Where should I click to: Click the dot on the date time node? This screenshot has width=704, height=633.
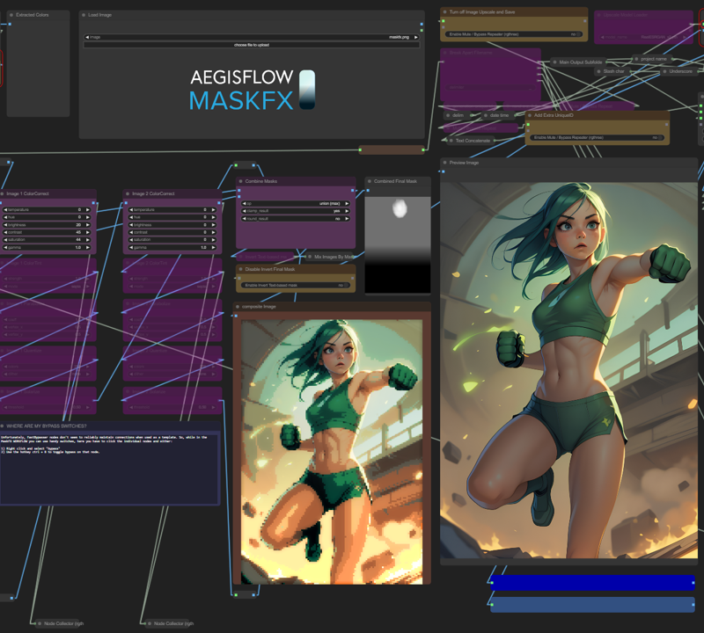pyautogui.click(x=486, y=115)
